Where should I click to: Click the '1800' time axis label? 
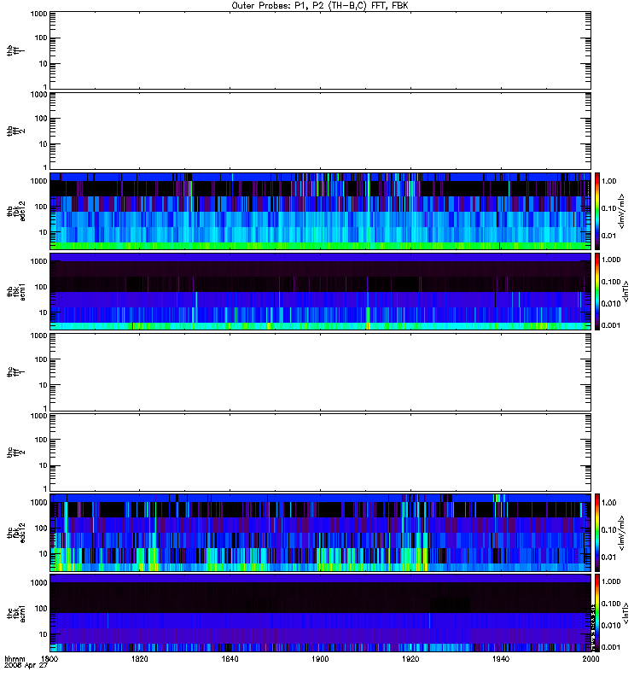(49, 658)
